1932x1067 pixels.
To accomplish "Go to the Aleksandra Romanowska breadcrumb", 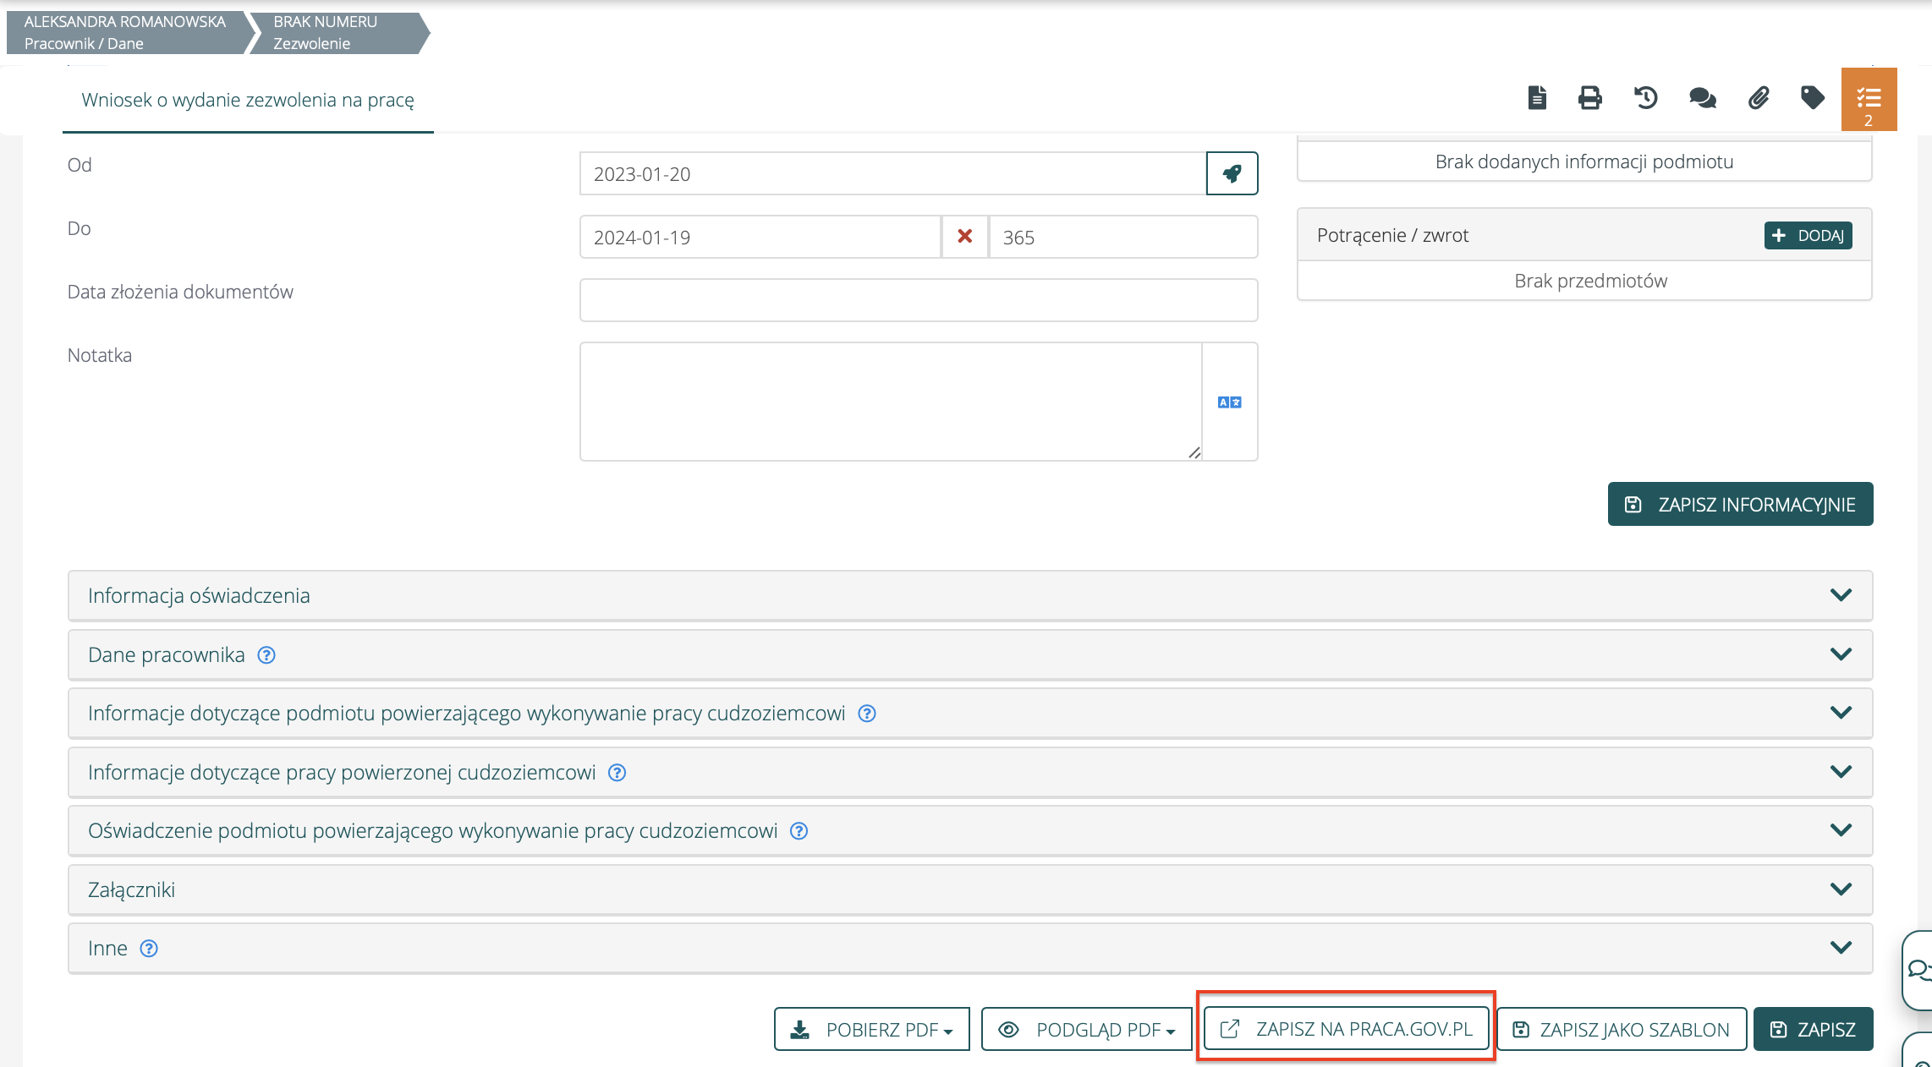I will [x=125, y=32].
